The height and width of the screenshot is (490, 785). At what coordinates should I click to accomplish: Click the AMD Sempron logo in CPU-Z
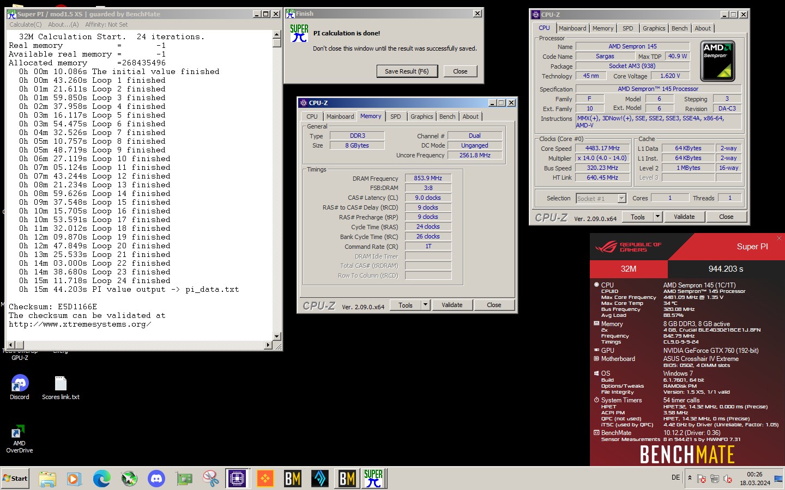[717, 61]
